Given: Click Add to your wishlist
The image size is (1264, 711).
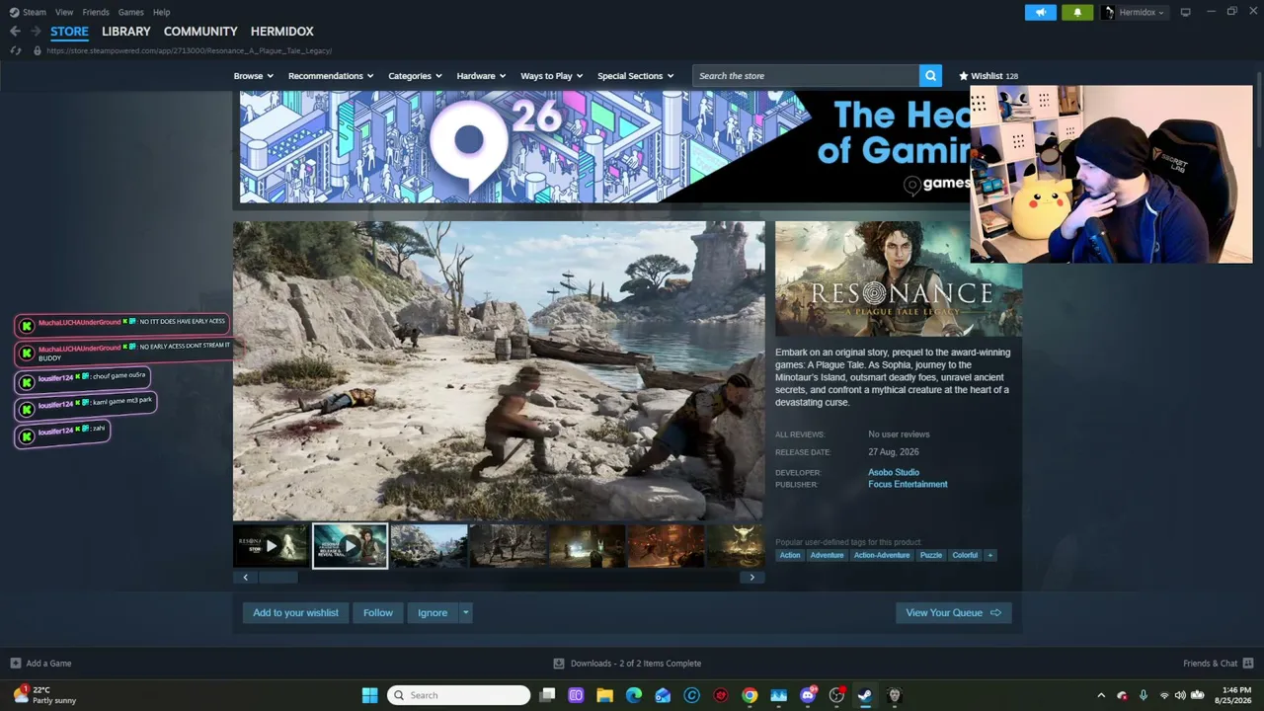Looking at the screenshot, I should [x=295, y=613].
